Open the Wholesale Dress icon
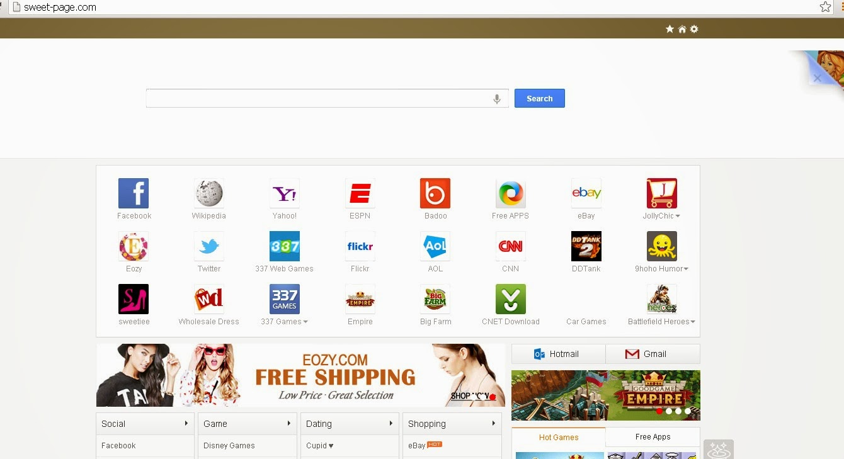This screenshot has height=459, width=844. [209, 299]
